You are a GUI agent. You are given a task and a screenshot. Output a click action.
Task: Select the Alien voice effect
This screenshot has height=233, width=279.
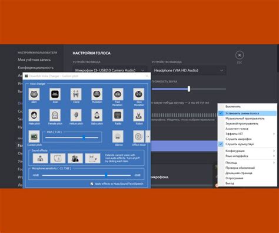pos(34,94)
